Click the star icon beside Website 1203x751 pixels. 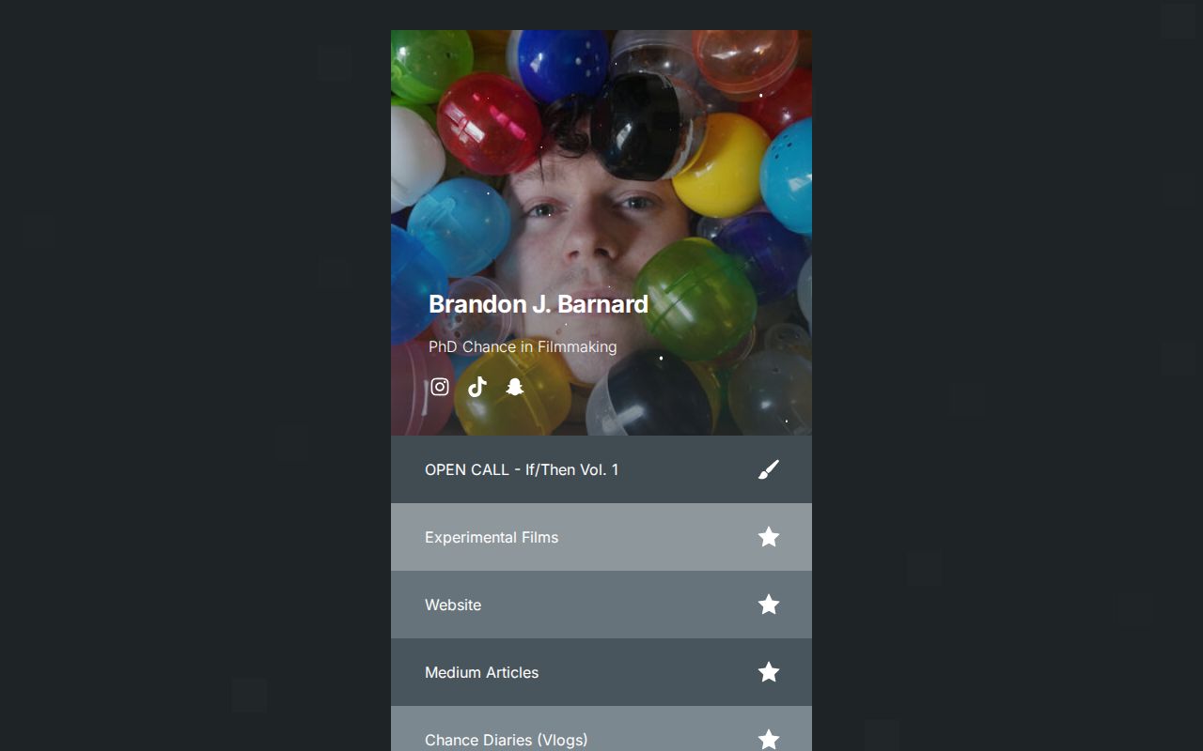click(x=769, y=605)
